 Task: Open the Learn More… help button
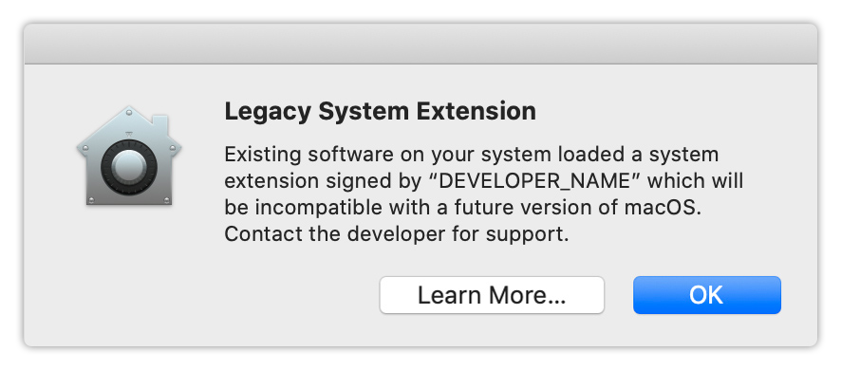pyautogui.click(x=492, y=295)
